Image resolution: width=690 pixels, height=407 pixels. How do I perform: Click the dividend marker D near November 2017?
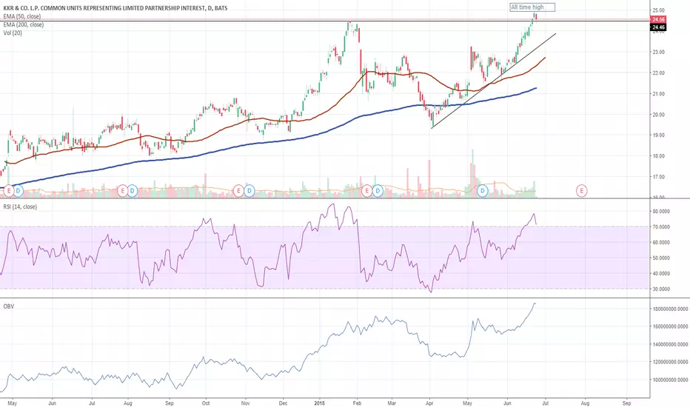249,191
